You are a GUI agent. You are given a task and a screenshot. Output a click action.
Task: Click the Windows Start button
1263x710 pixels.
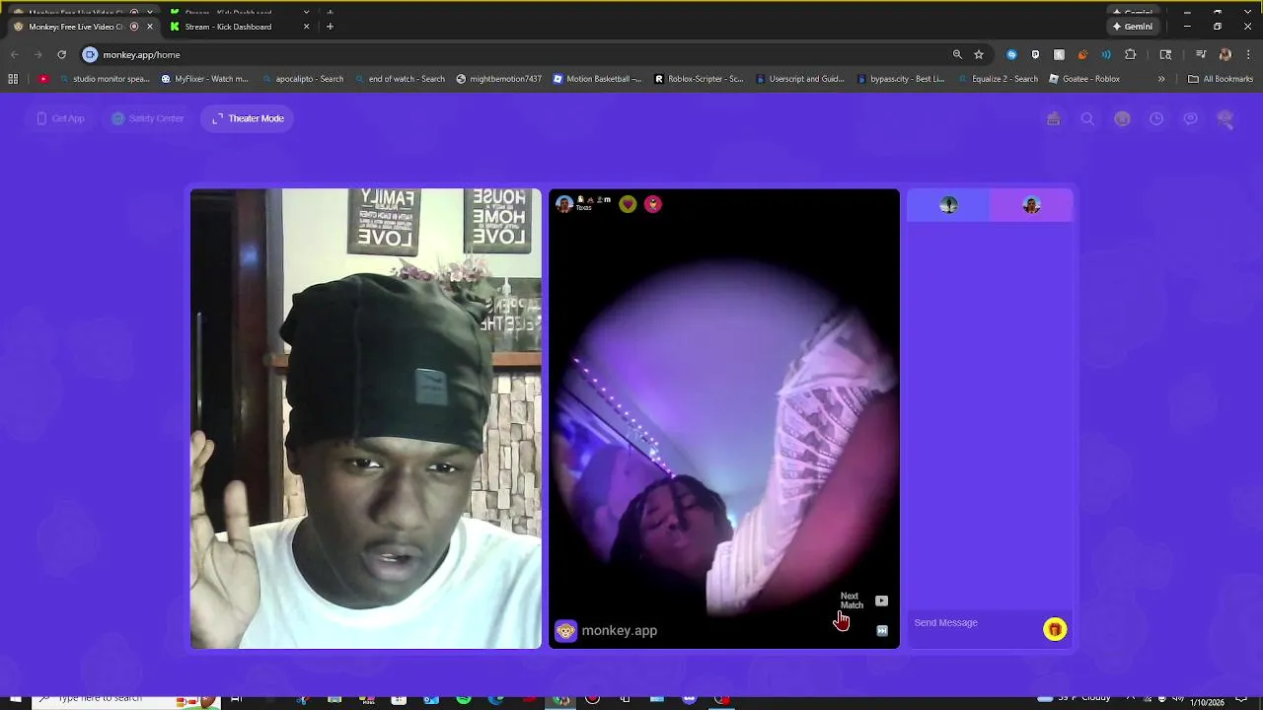tap(15, 700)
